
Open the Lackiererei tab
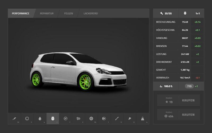[91, 13]
